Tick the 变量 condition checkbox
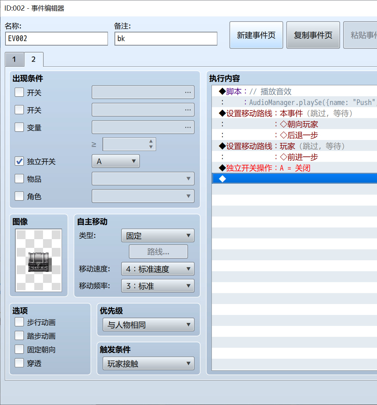This screenshot has height=405, width=377. 19,127
